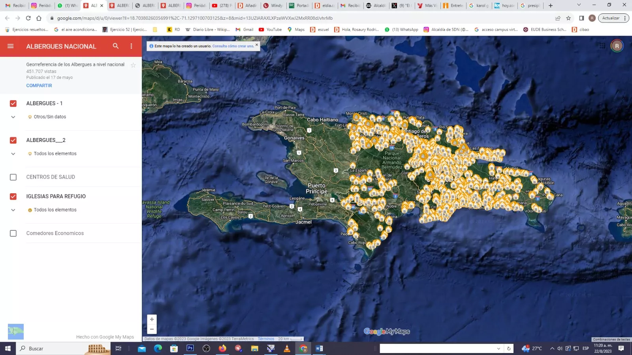Image resolution: width=632 pixels, height=355 pixels.
Task: Dismiss the user-created map notice
Action: pyautogui.click(x=257, y=45)
